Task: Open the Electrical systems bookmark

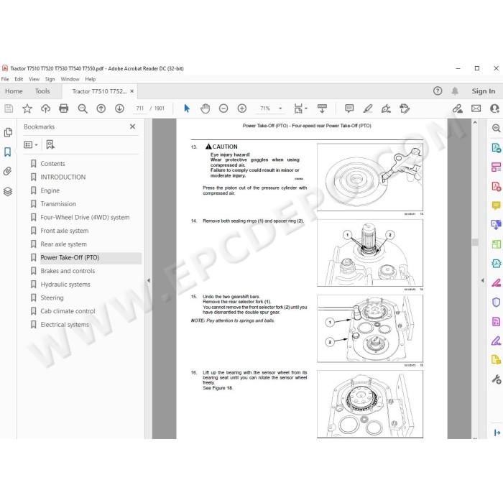Action: point(65,325)
